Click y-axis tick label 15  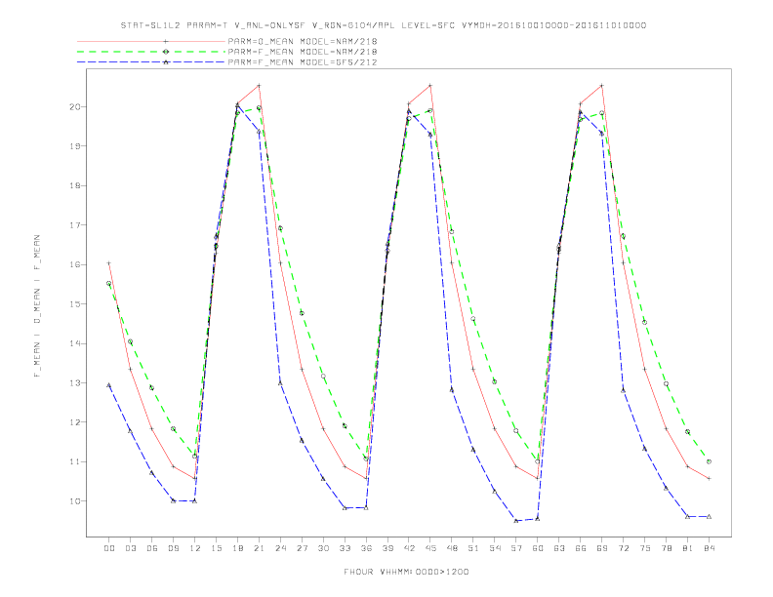[75, 304]
